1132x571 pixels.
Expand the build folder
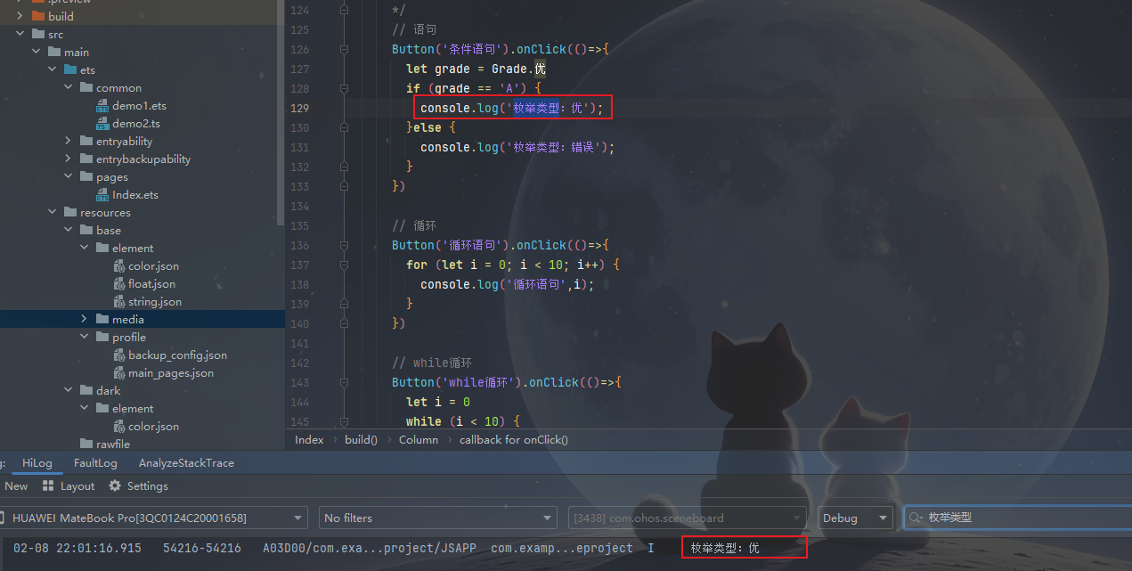20,16
